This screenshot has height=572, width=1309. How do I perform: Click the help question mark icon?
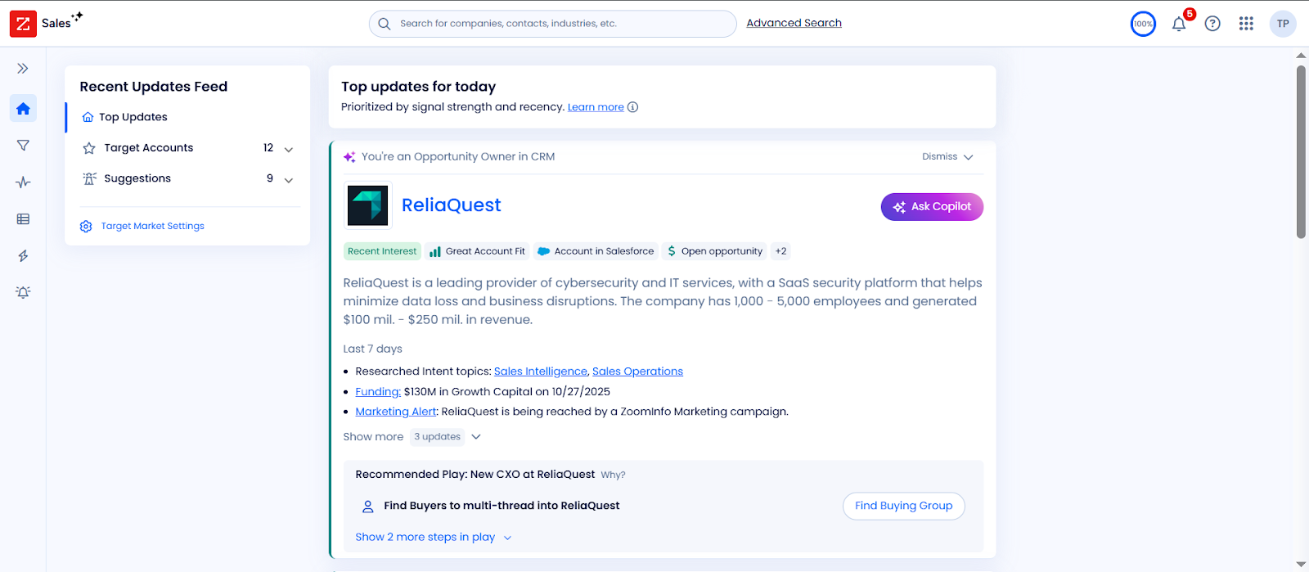1212,24
